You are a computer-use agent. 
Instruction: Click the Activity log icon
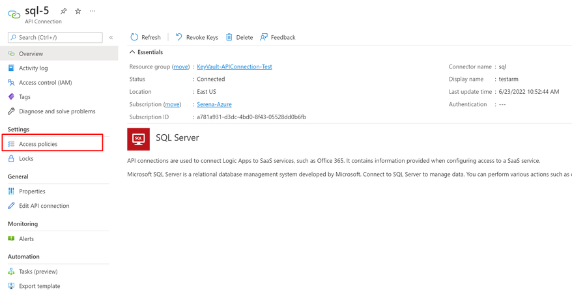(x=11, y=68)
